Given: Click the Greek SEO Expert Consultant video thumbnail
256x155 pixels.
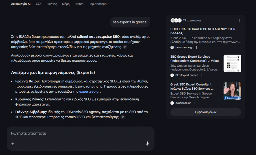Looking at the screenshot, I should (x=232, y=91).
